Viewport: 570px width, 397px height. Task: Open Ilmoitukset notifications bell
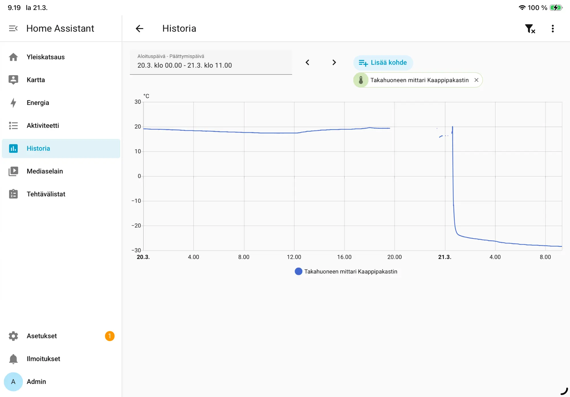point(61,359)
